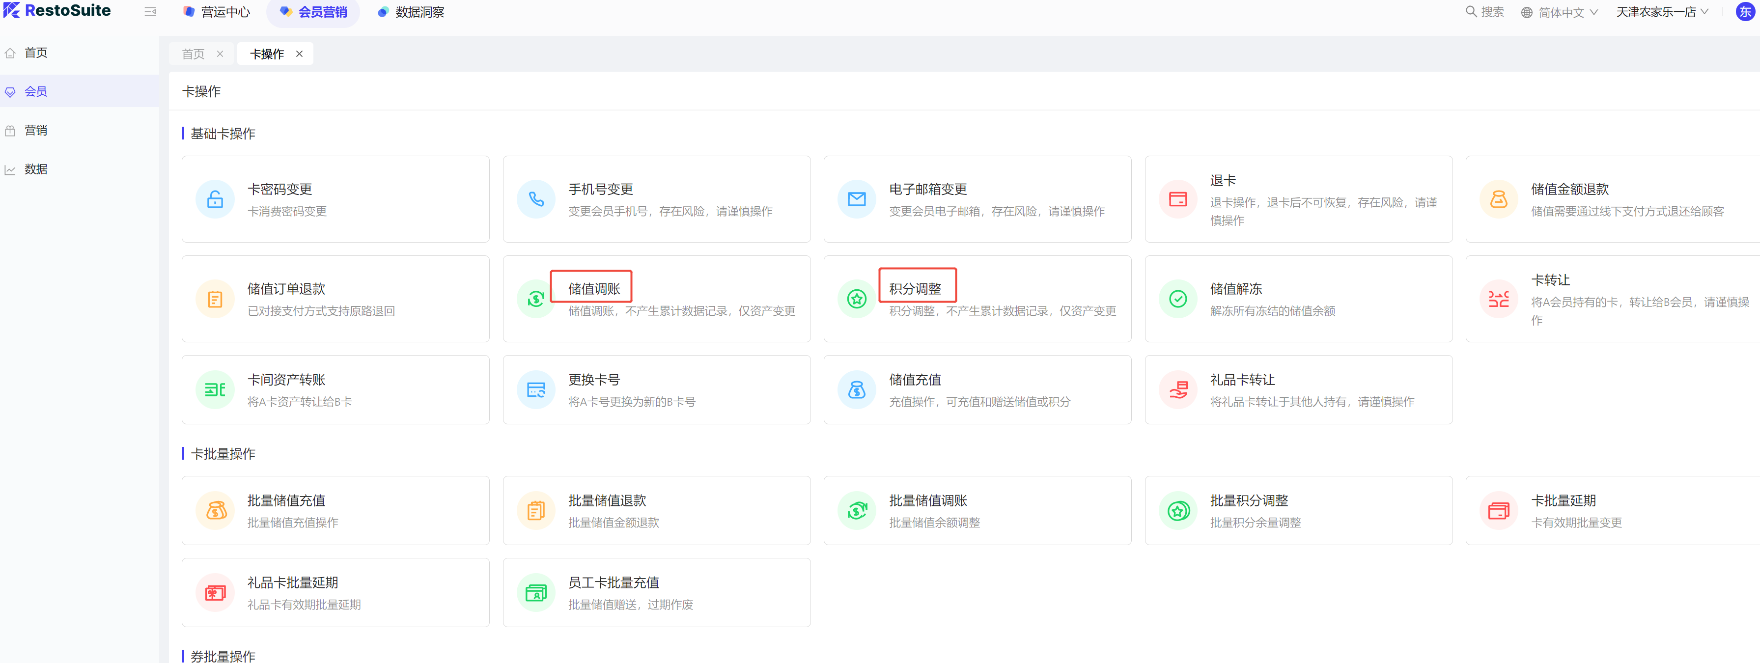Click the 搜索 search field
Viewport: 1760px width, 663px height.
(x=1485, y=12)
